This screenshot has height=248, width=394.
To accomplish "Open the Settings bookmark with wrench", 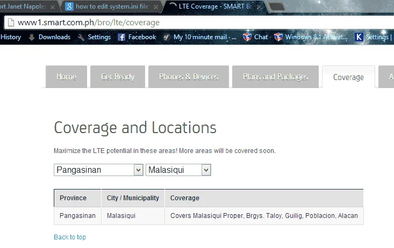I will pyautogui.click(x=94, y=37).
